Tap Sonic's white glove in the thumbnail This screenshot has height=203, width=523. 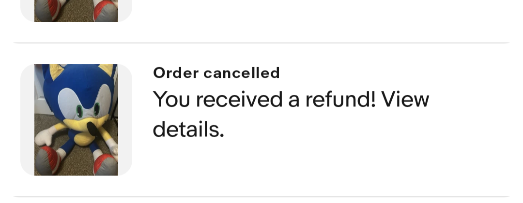pos(45,137)
